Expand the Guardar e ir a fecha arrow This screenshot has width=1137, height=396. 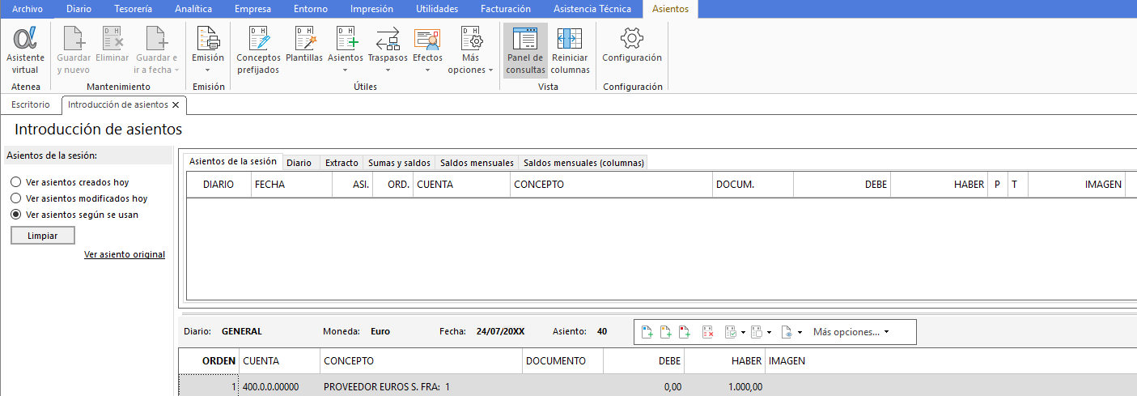click(176, 70)
